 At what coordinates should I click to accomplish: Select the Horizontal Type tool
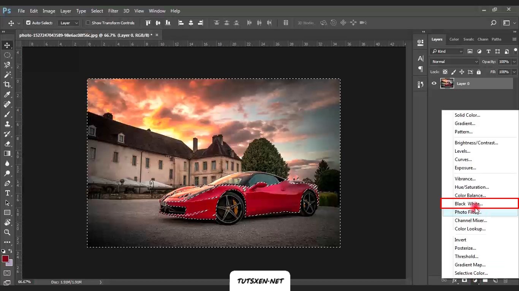pos(7,193)
